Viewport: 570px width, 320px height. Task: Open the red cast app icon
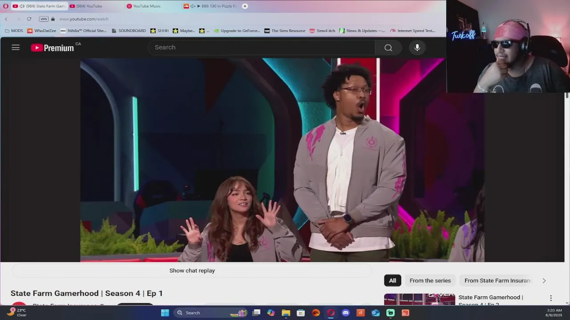[x=405, y=313]
